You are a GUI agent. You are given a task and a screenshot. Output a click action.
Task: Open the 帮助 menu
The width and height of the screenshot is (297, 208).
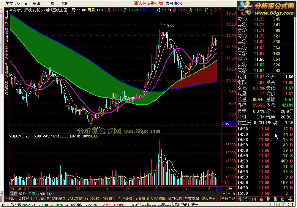65,3
